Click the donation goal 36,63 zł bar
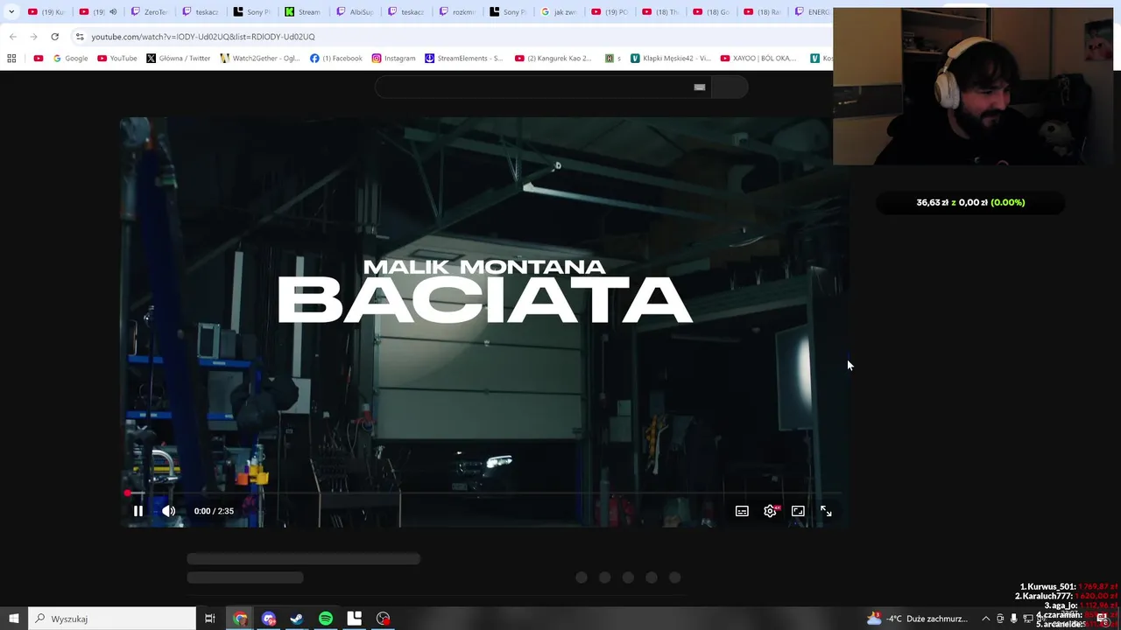This screenshot has width=1121, height=630. pos(970,202)
